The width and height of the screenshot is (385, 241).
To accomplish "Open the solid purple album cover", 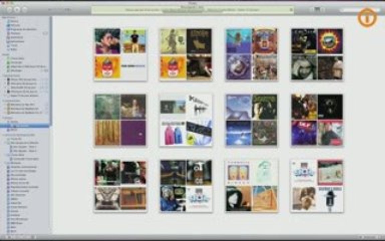I will (x=133, y=133).
